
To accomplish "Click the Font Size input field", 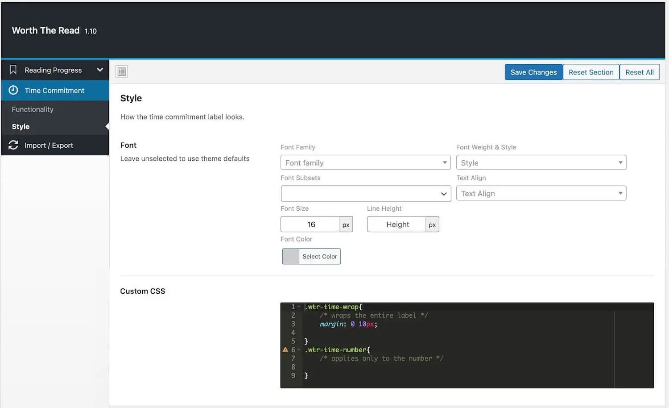I will pyautogui.click(x=310, y=224).
